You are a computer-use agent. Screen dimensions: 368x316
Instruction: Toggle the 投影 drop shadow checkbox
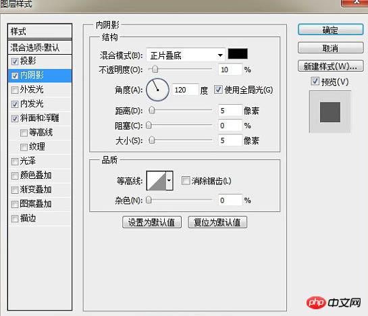[x=15, y=61]
